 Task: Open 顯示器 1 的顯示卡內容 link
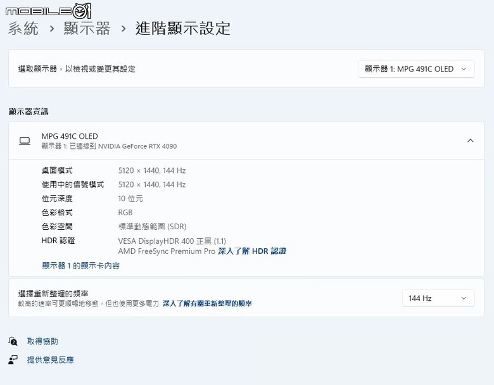(x=80, y=265)
